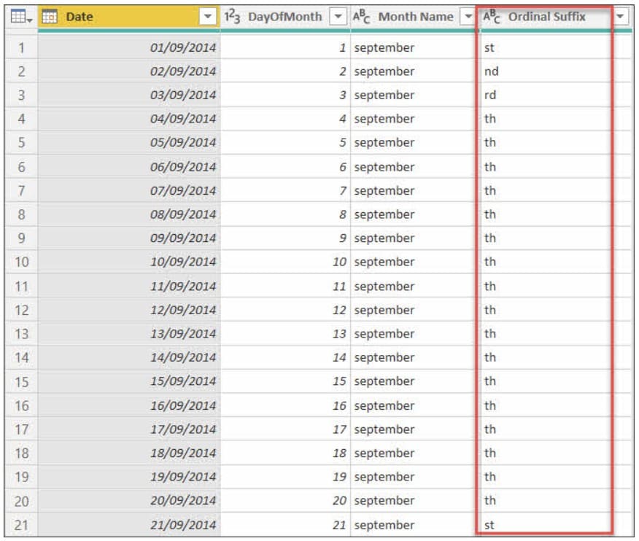Click the 'th' suffix cell in row 4
Image resolution: width=639 pixels, height=541 pixels.
coord(555,119)
